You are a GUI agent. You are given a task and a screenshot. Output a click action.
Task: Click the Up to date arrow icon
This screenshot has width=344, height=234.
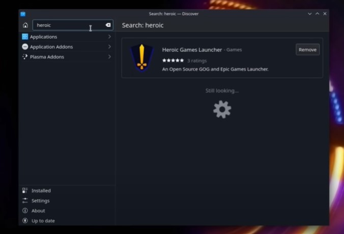(x=25, y=220)
